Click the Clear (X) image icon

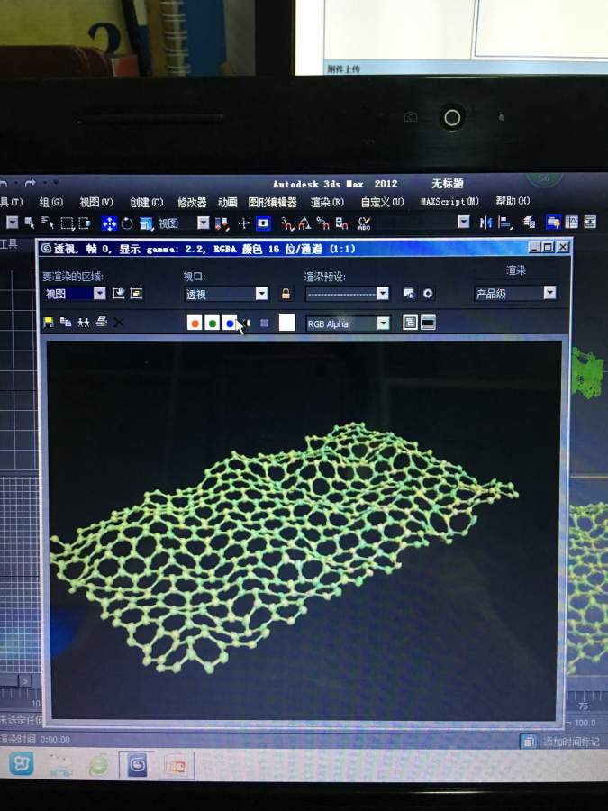coord(118,323)
